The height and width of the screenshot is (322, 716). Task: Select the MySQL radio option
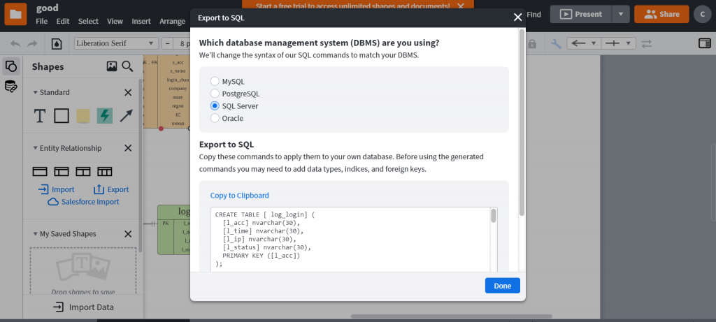(215, 81)
